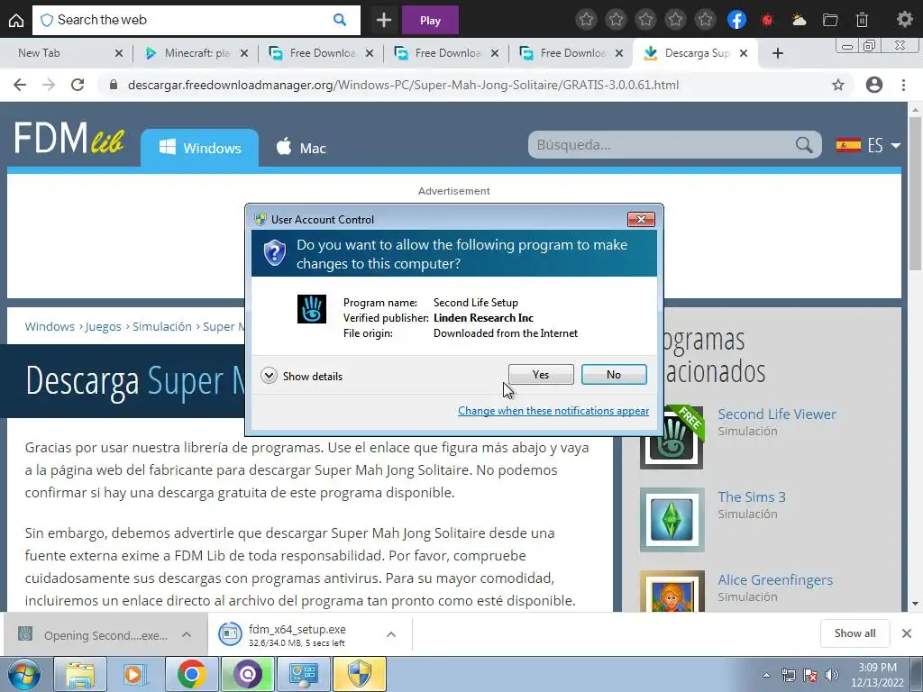Click the Búsqueda search field
Screen dimensions: 923x692
pos(663,145)
